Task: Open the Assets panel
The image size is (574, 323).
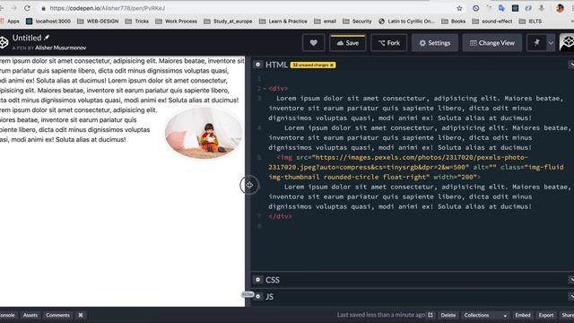Action: click(x=30, y=315)
